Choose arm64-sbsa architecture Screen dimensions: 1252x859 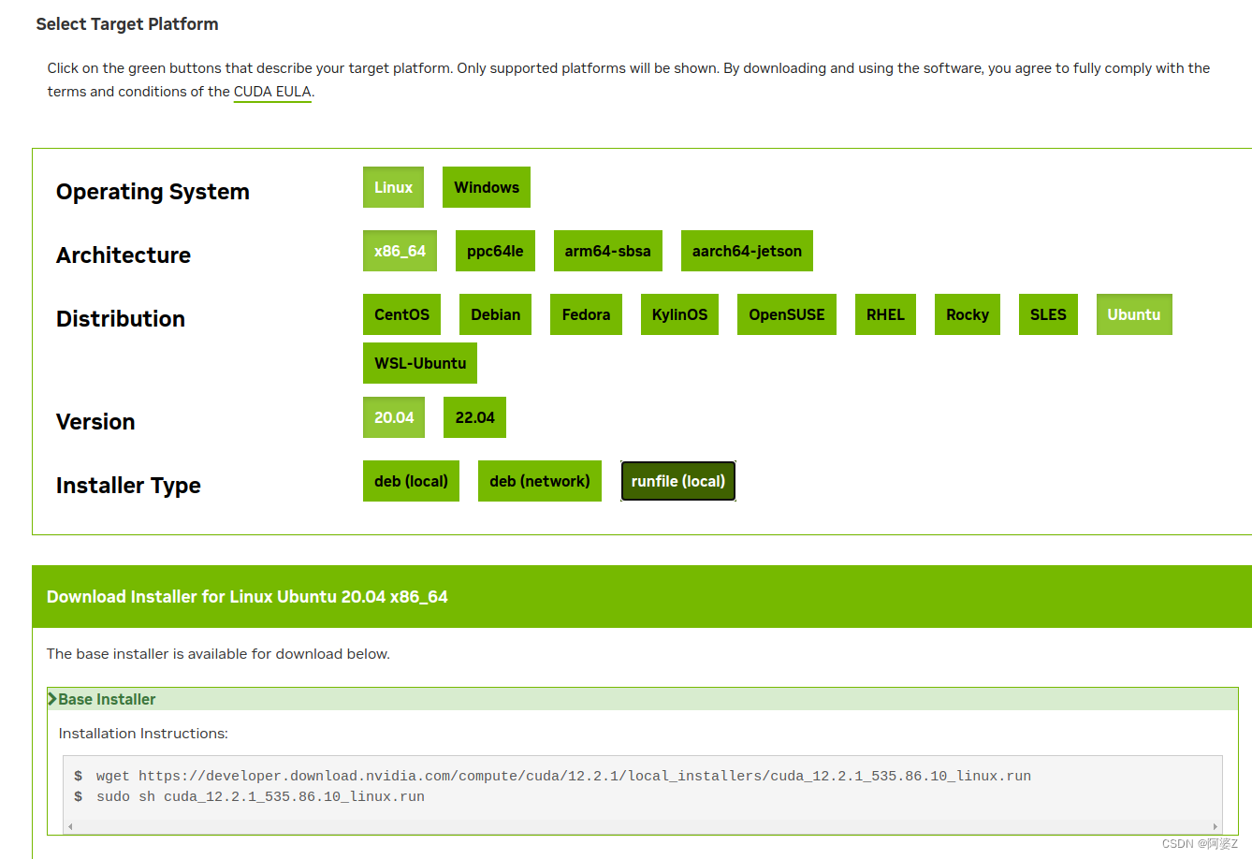point(607,251)
